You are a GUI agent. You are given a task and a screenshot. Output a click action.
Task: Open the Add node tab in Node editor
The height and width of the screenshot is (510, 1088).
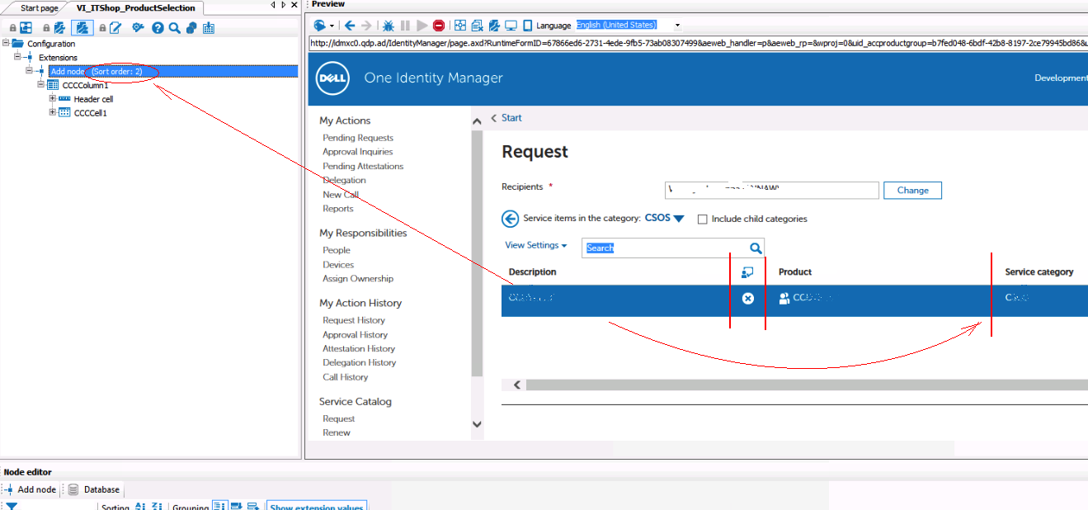tap(31, 489)
